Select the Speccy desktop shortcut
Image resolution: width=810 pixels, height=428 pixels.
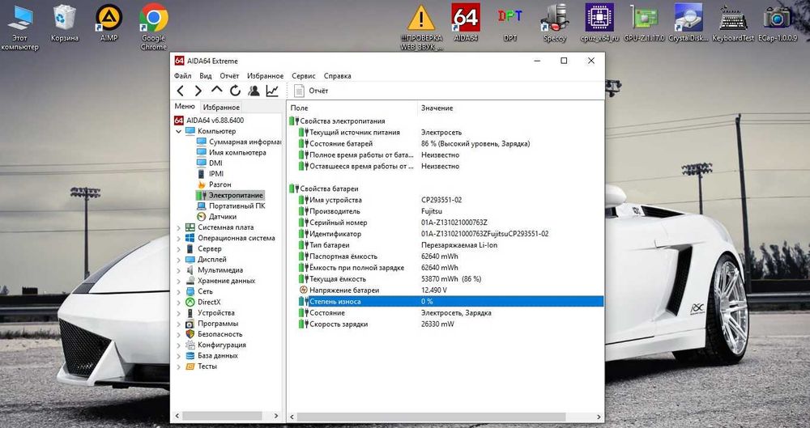[554, 23]
